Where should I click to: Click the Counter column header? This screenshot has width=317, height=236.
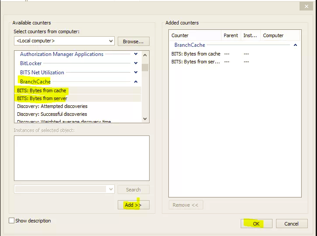coord(195,35)
